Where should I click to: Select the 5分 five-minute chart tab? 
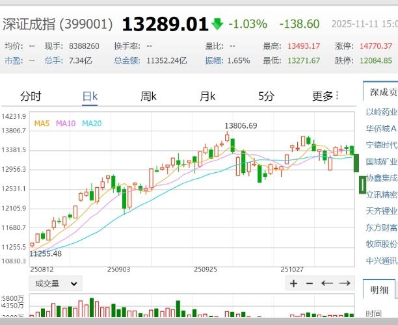[266, 96]
